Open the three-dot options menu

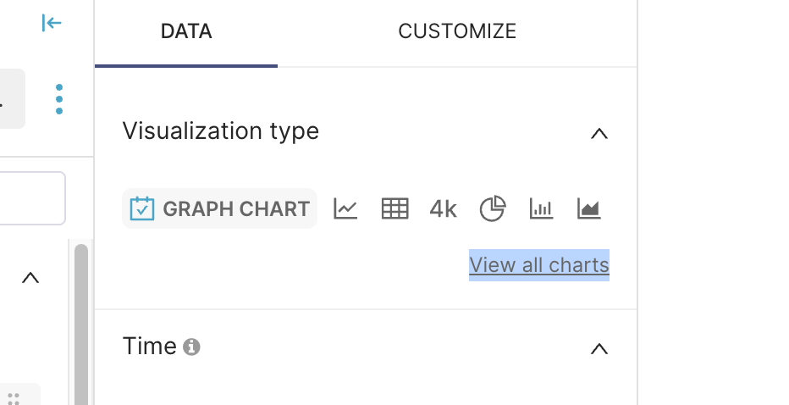[x=58, y=99]
